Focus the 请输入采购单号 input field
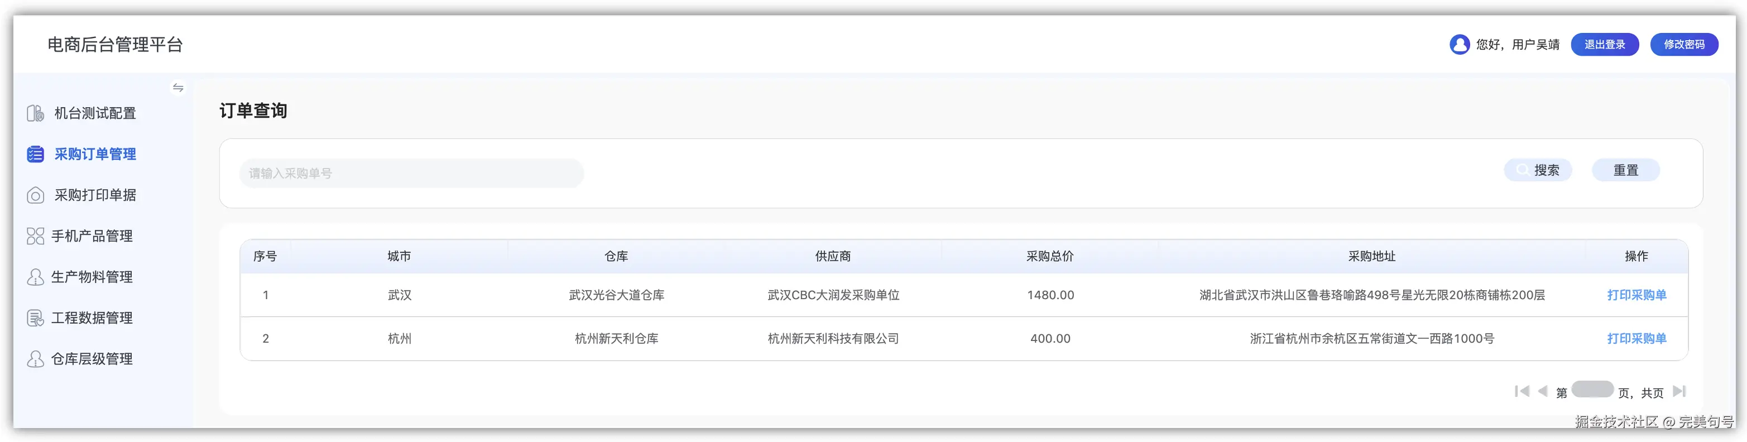This screenshot has height=442, width=1747. click(x=411, y=174)
